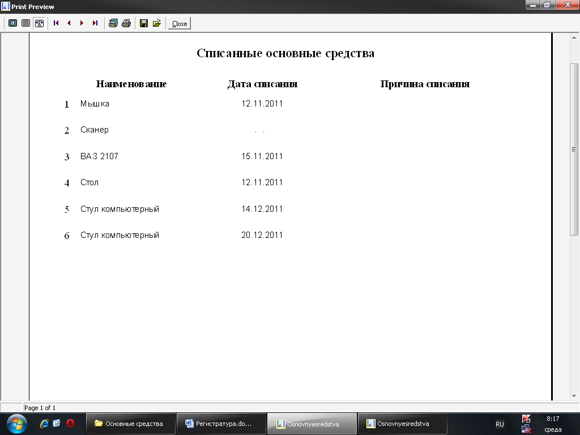Click scrollbar down arrow
The image size is (580, 435).
[x=574, y=396]
